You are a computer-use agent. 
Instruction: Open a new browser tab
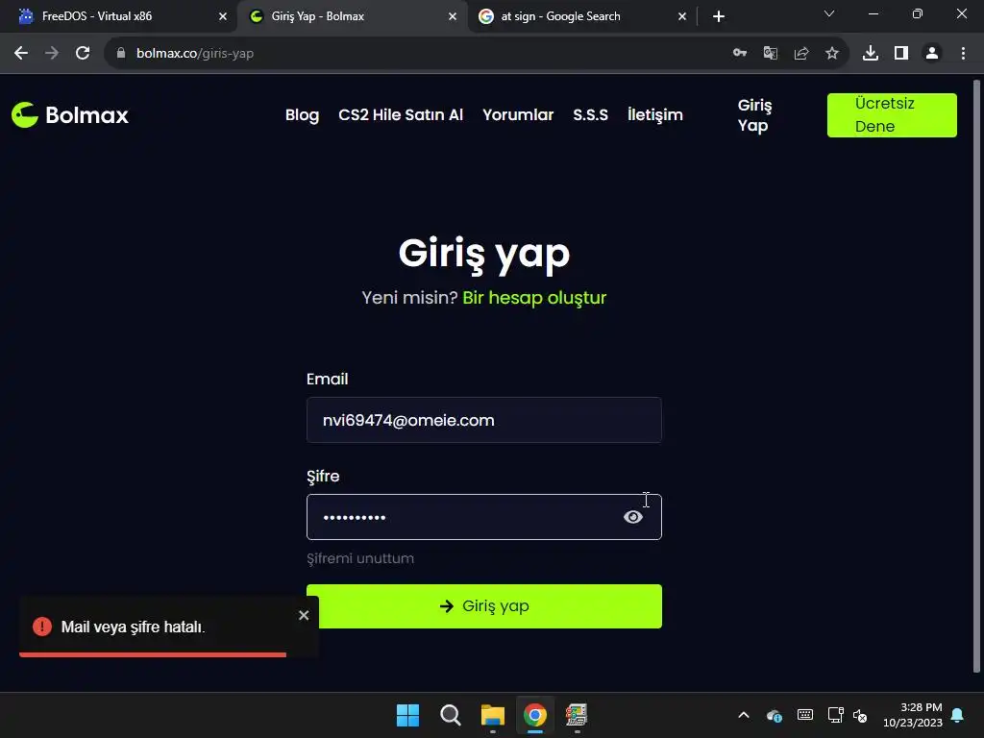(719, 16)
